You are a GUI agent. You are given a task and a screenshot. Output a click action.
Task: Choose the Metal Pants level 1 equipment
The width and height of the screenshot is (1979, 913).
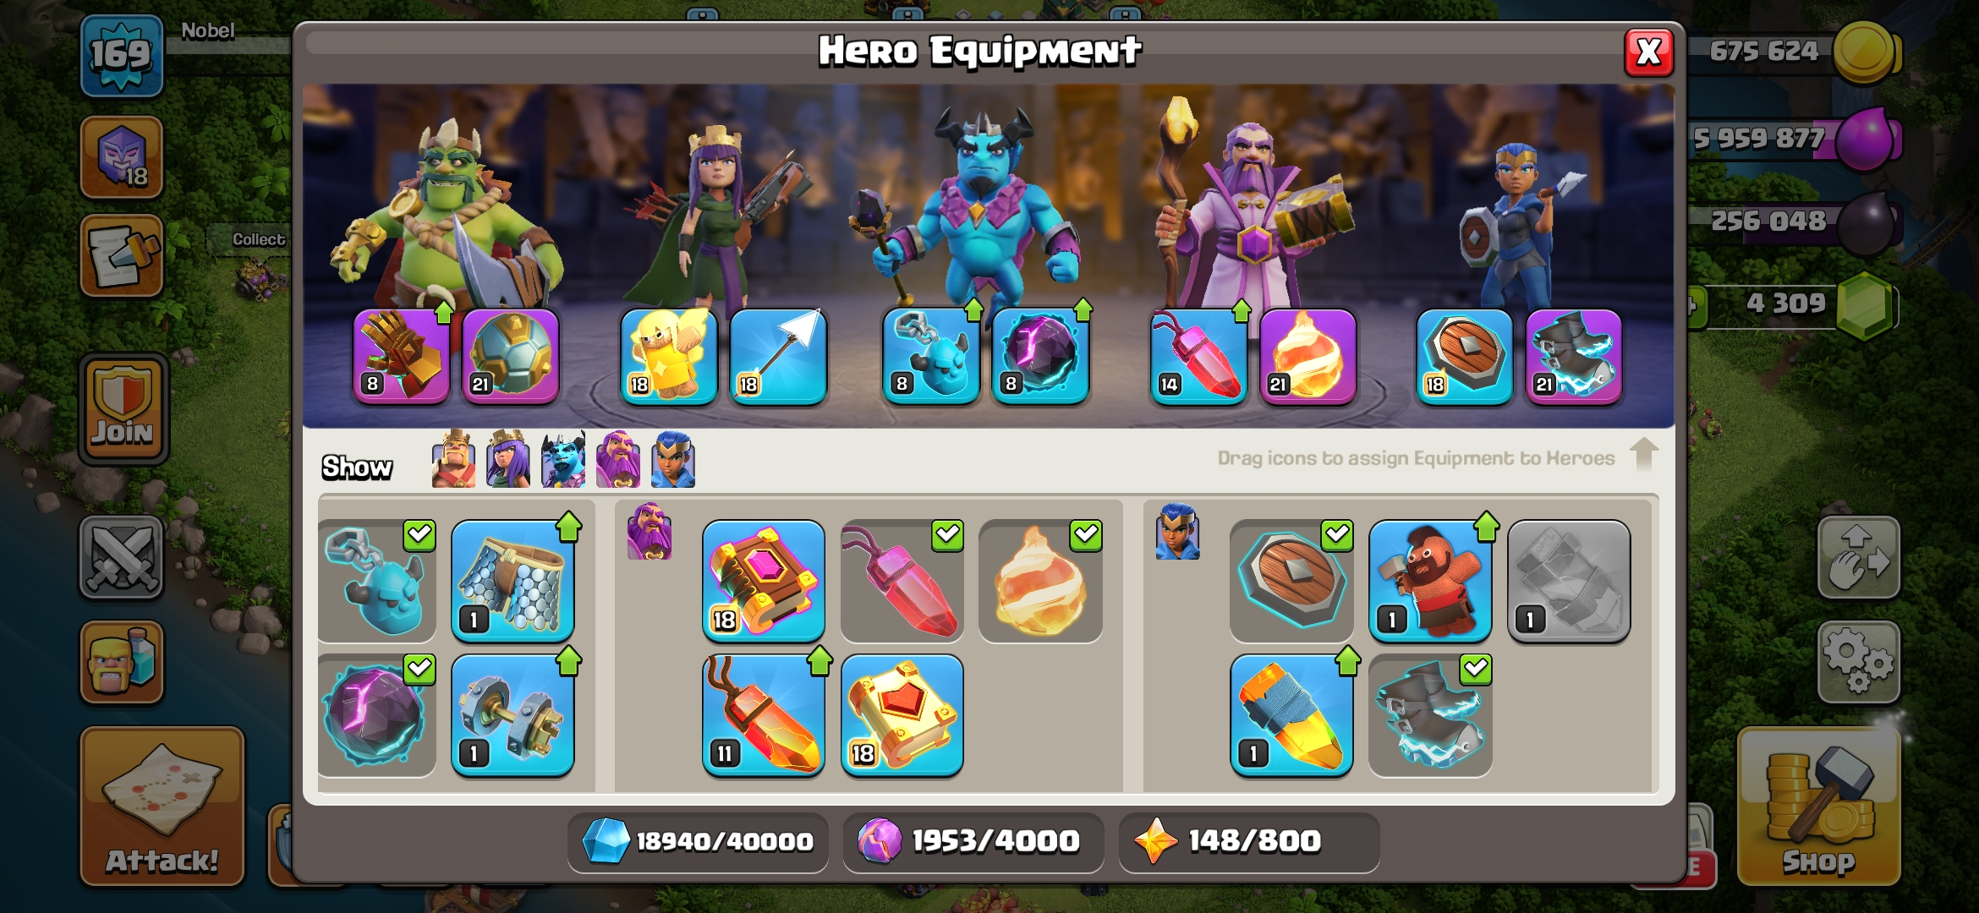pyautogui.click(x=513, y=582)
